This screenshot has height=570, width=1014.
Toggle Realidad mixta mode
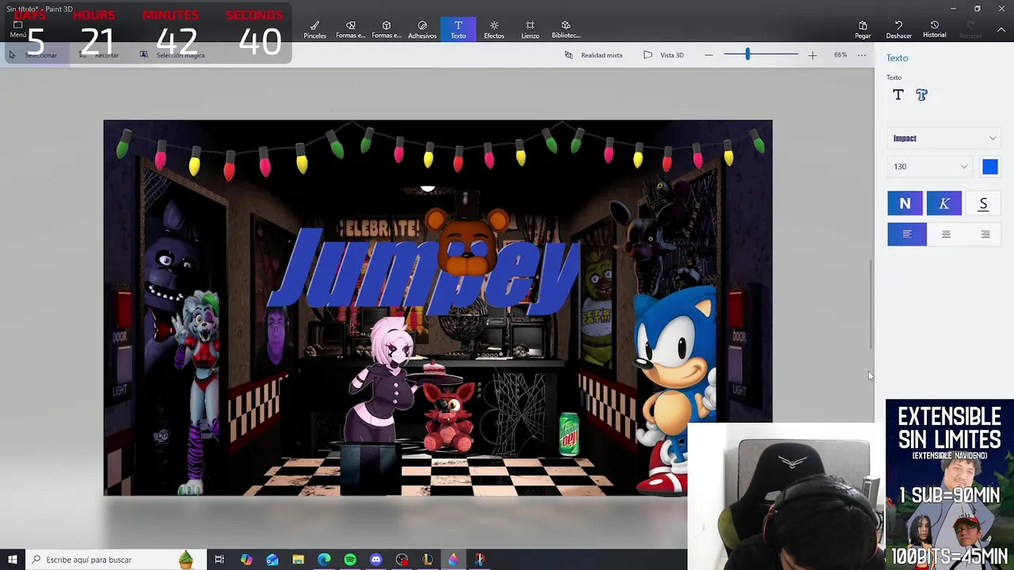[x=593, y=55]
